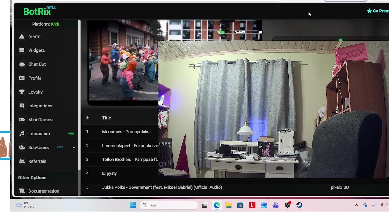Screen dimensions: 389x218
Task: Click the Documentation book icon
Action: click(x=22, y=191)
